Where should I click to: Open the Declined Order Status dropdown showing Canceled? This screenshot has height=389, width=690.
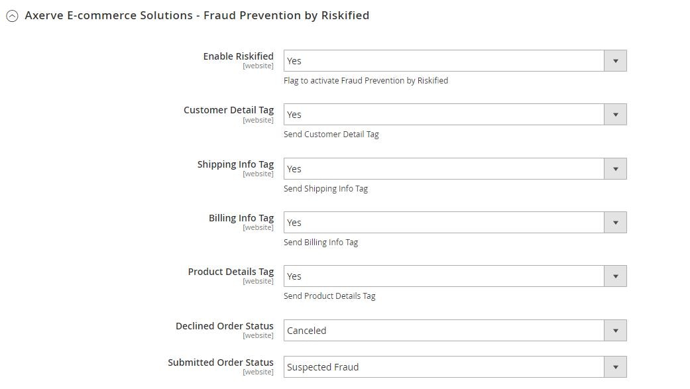point(455,331)
